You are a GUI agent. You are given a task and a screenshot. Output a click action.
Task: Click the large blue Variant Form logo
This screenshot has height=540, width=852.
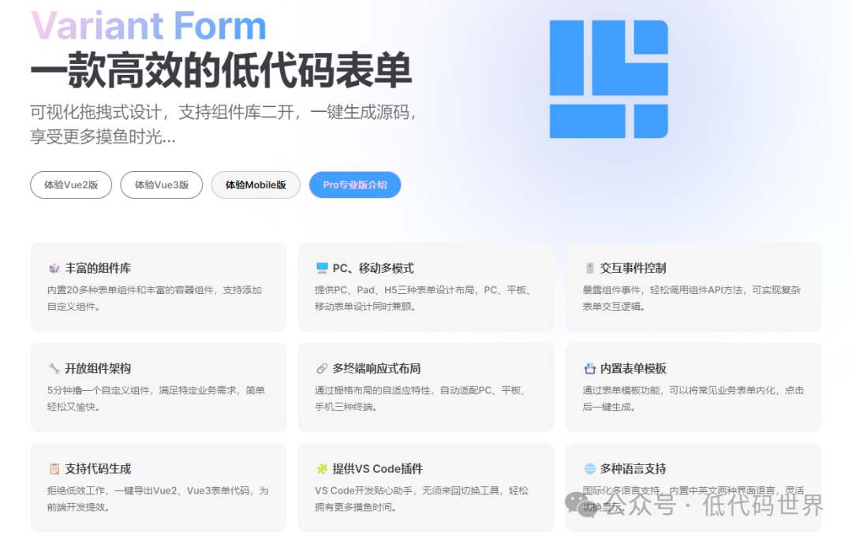click(608, 80)
